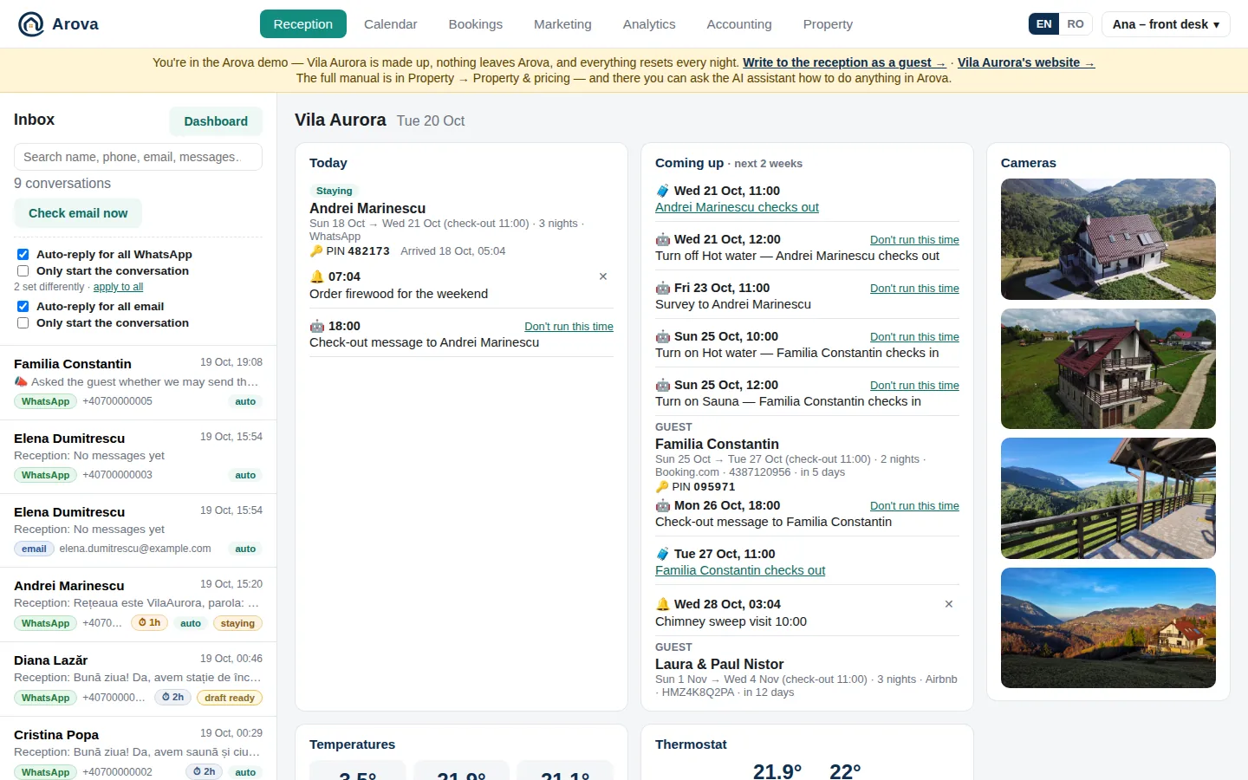The height and width of the screenshot is (780, 1248).
Task: Dismiss the 07:04 firewood reminder
Action: point(603,276)
